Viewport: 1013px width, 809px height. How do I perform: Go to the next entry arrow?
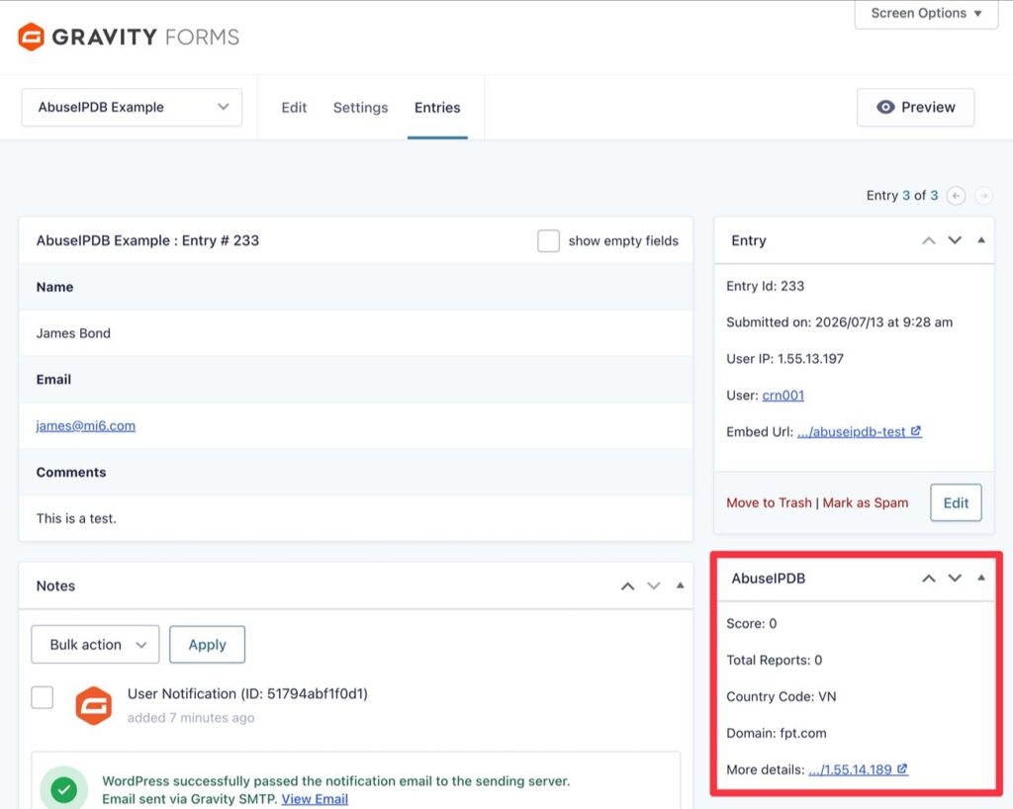(984, 196)
